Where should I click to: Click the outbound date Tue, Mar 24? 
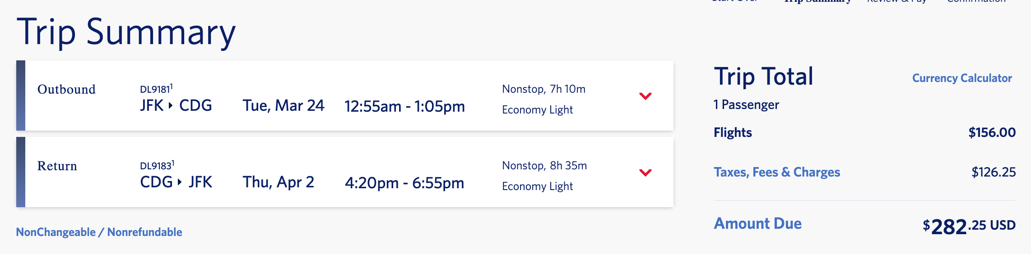(283, 106)
